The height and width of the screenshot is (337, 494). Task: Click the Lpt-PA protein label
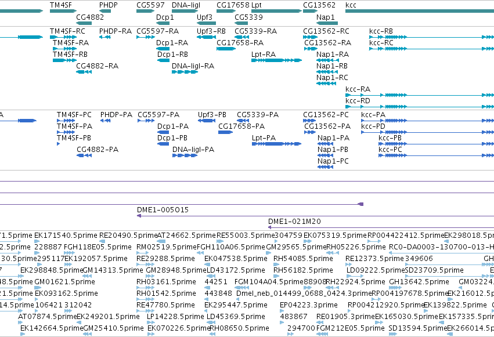tap(264, 138)
